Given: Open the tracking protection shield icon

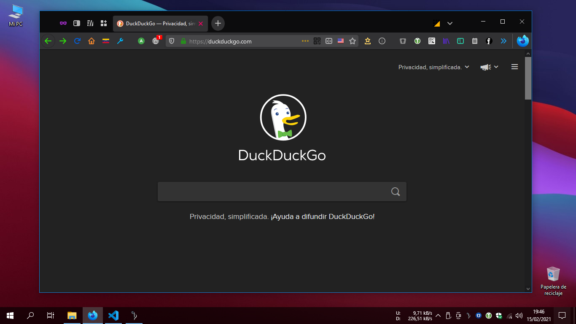Looking at the screenshot, I should [172, 41].
